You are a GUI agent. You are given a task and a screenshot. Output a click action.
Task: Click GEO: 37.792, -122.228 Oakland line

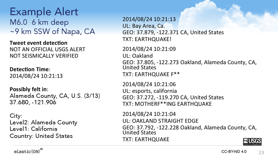coord(189,130)
